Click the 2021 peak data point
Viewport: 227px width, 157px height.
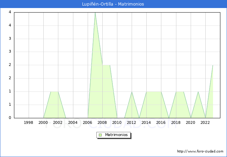(198, 92)
